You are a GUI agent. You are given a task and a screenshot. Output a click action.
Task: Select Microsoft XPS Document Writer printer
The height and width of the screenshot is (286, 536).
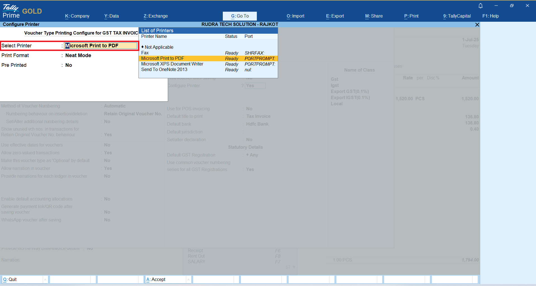coord(172,64)
